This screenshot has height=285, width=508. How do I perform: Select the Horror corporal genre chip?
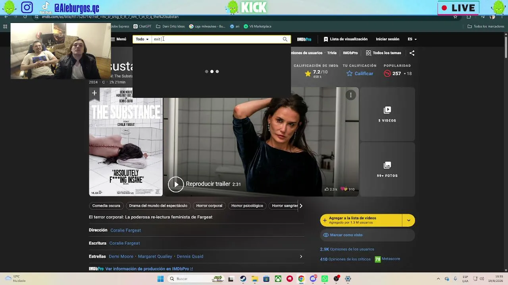click(209, 206)
